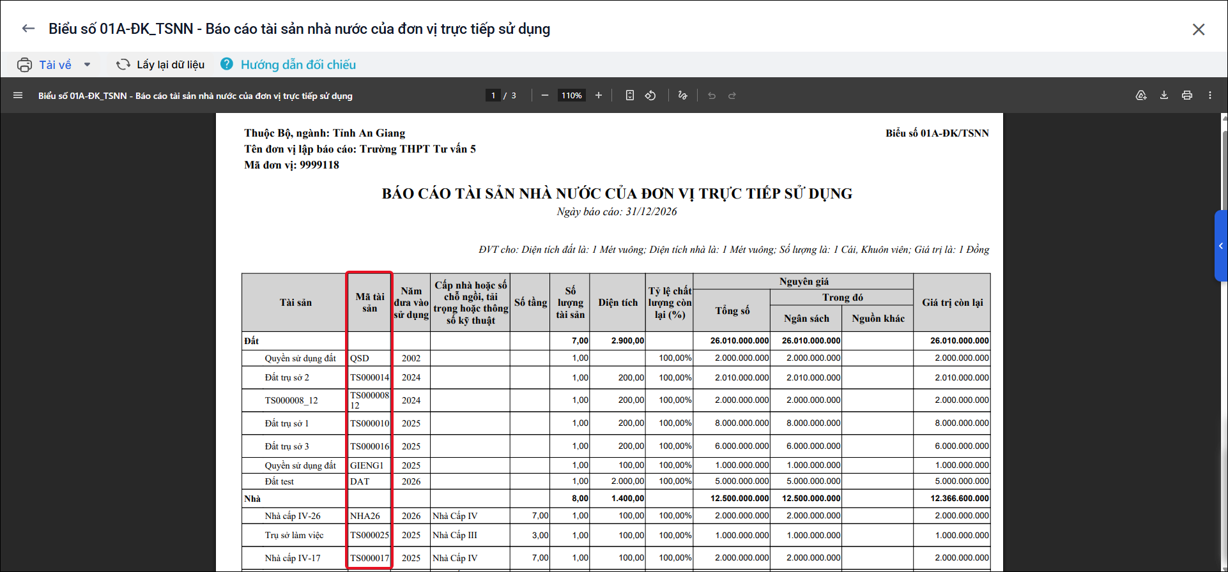
Task: Select the cell with code TS000025
Action: point(369,535)
